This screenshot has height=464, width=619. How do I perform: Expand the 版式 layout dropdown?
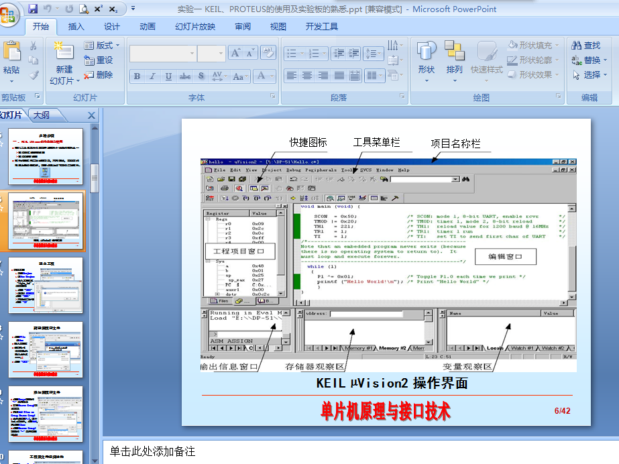coord(102,46)
